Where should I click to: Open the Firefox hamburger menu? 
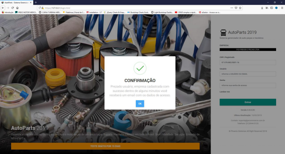[282, 8]
